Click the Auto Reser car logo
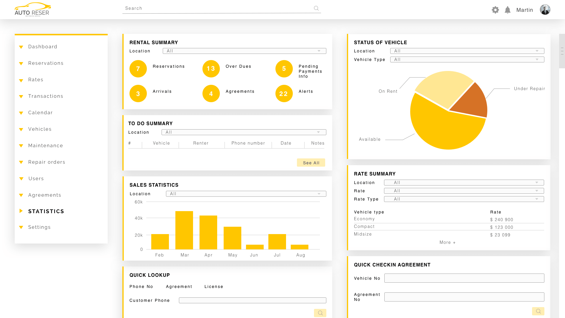 coord(32,9)
